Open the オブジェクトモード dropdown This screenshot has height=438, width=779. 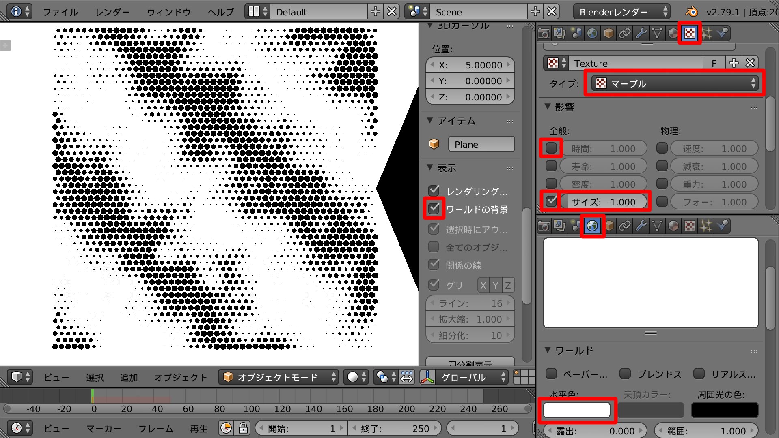tap(278, 377)
